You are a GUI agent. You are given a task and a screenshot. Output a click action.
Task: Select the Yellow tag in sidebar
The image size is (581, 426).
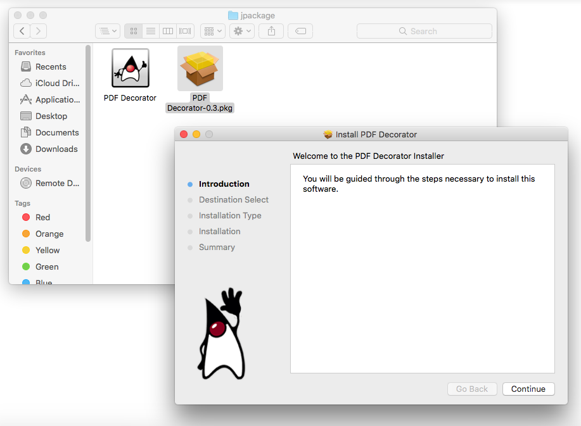[41, 250]
